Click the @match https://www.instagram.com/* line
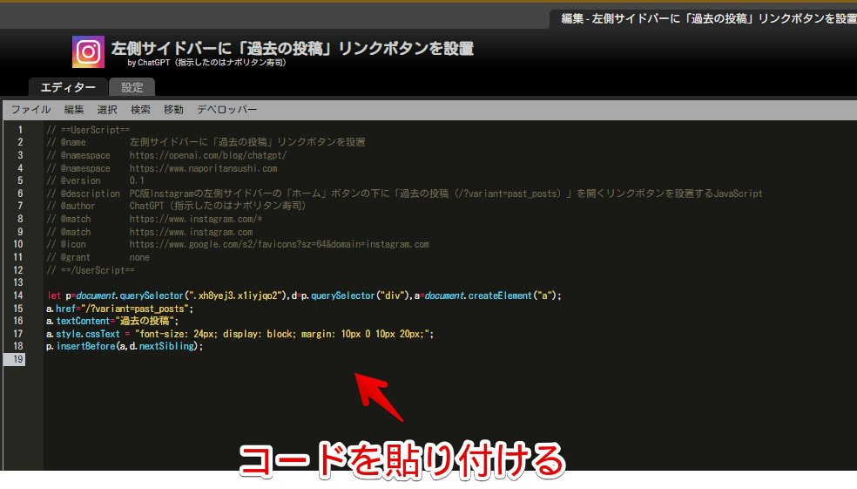This screenshot has height=489, width=857. (155, 220)
